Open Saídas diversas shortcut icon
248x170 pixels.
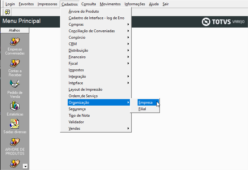(x=15, y=124)
